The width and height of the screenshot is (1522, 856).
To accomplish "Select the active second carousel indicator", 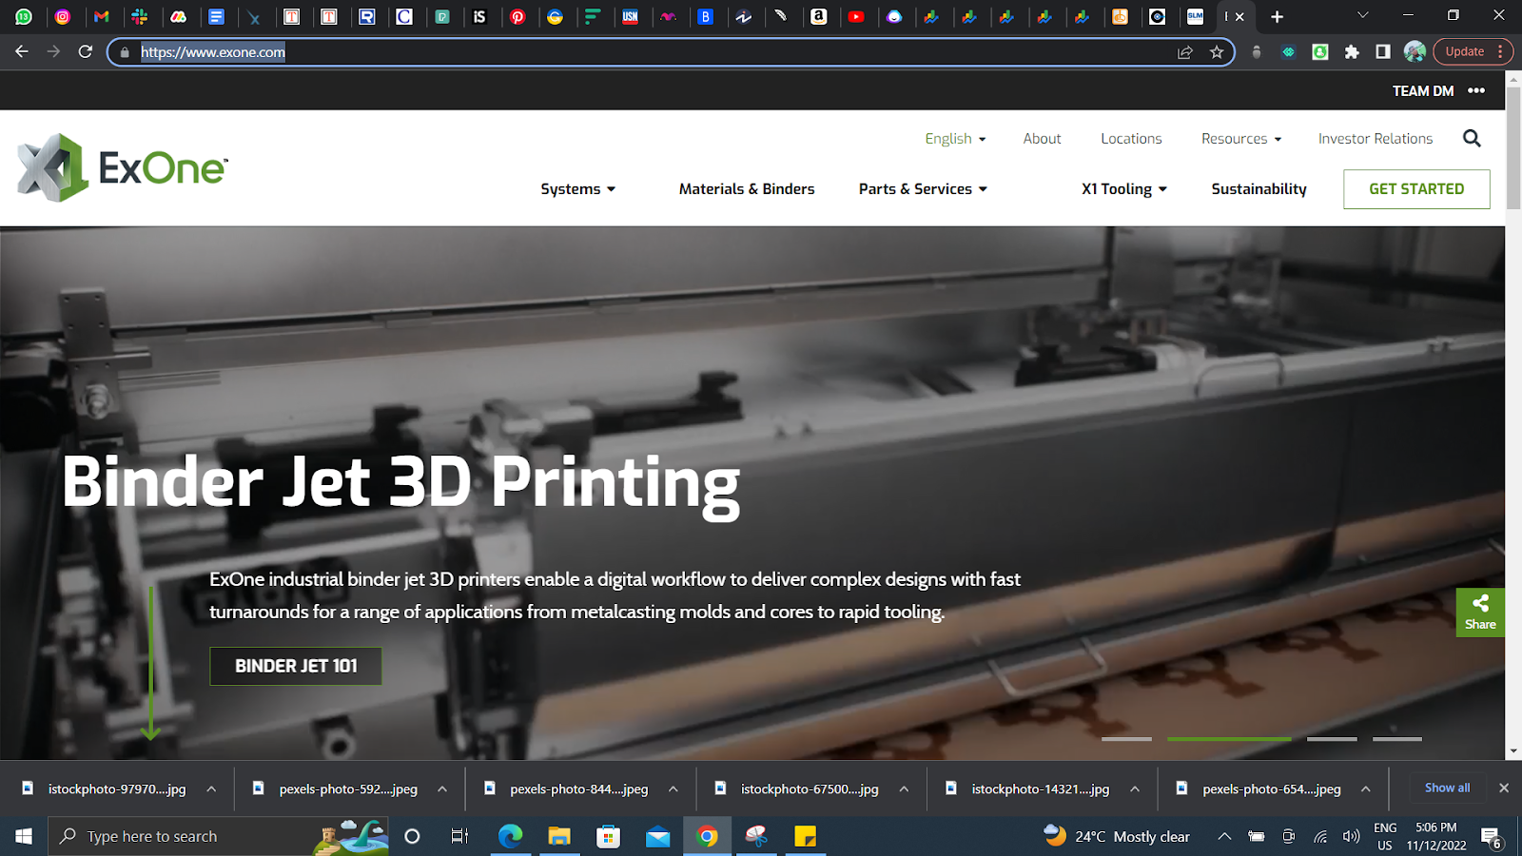I will (x=1229, y=739).
